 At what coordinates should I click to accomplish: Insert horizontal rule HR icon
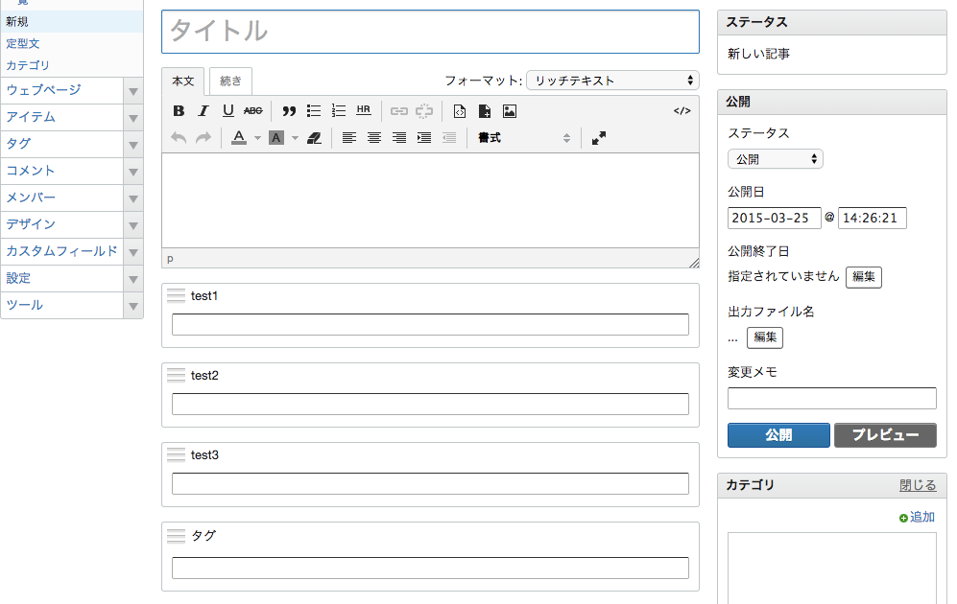point(363,110)
